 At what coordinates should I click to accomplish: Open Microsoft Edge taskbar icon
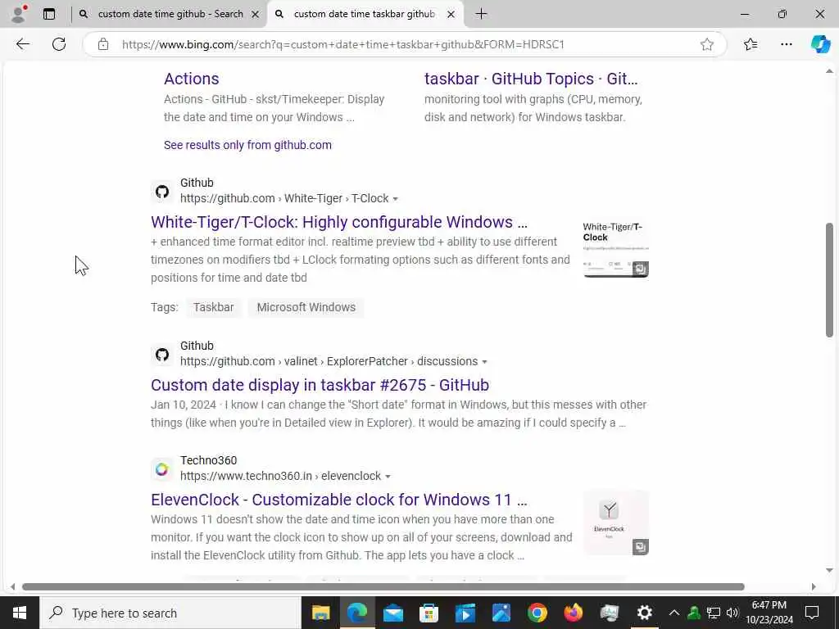click(x=357, y=613)
